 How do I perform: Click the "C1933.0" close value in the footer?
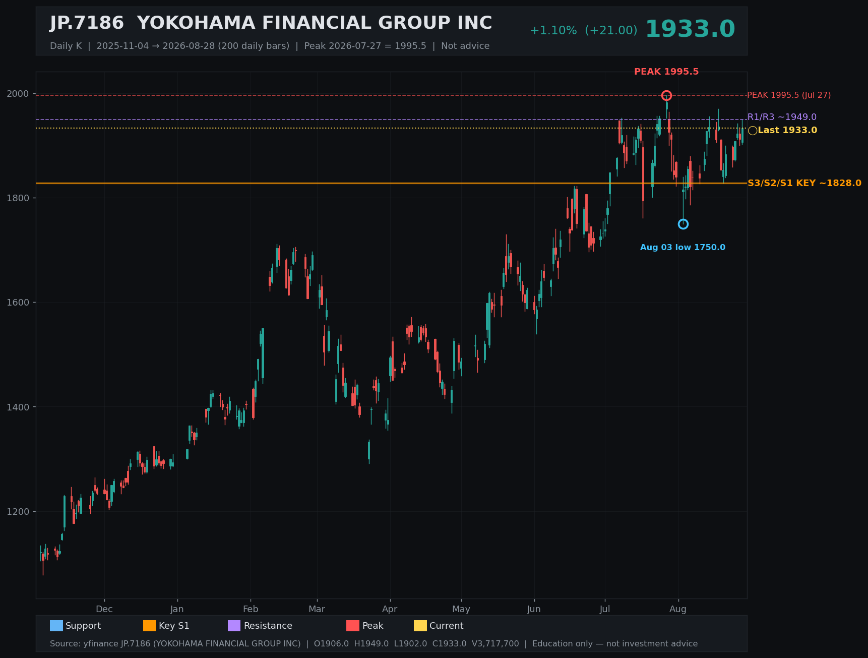[x=450, y=644]
